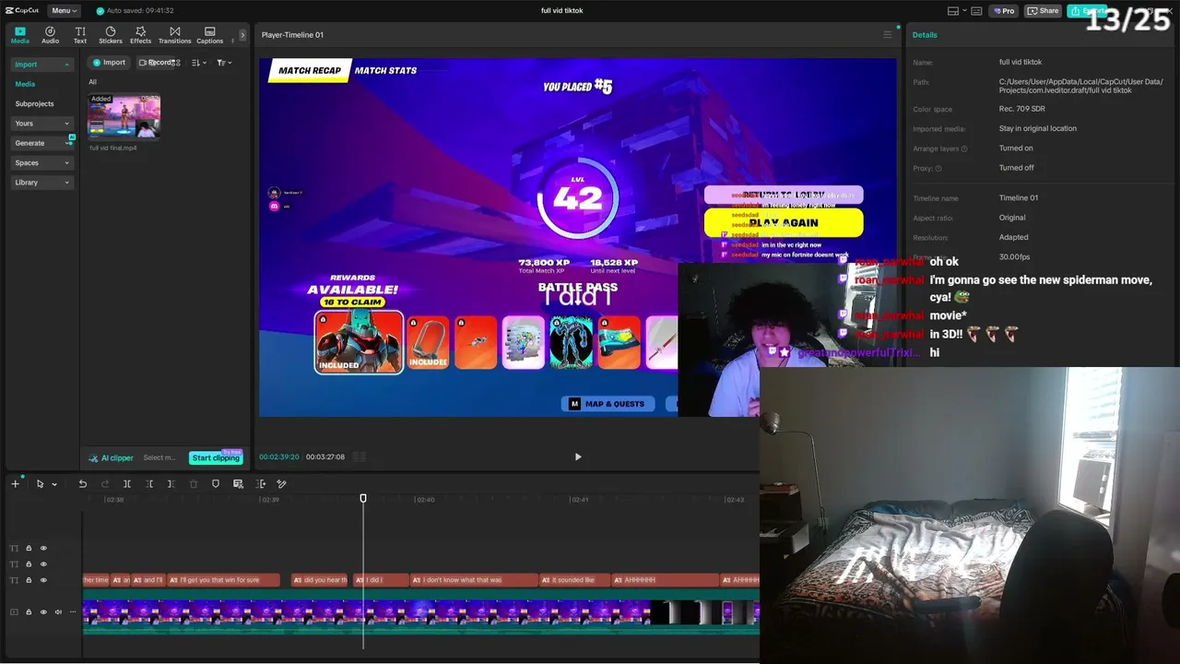Select Media in the sidebar
Viewport: 1180px width, 664px height.
[25, 84]
